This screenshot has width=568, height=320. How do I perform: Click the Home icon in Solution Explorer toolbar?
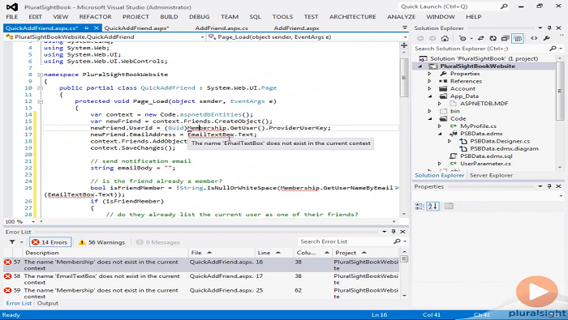445,38
